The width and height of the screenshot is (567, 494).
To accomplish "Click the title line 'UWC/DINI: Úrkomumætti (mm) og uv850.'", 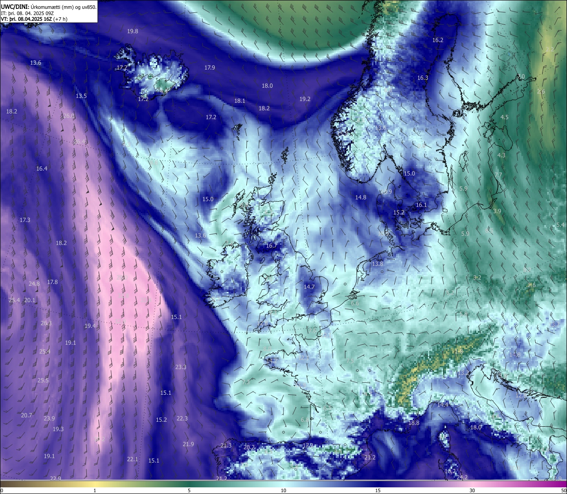I will pos(49,7).
